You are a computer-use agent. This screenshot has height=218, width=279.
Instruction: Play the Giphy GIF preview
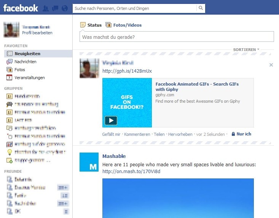111,121
